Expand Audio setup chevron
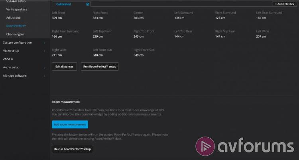Screen dimensions: 299x160 click(x=44, y=67)
